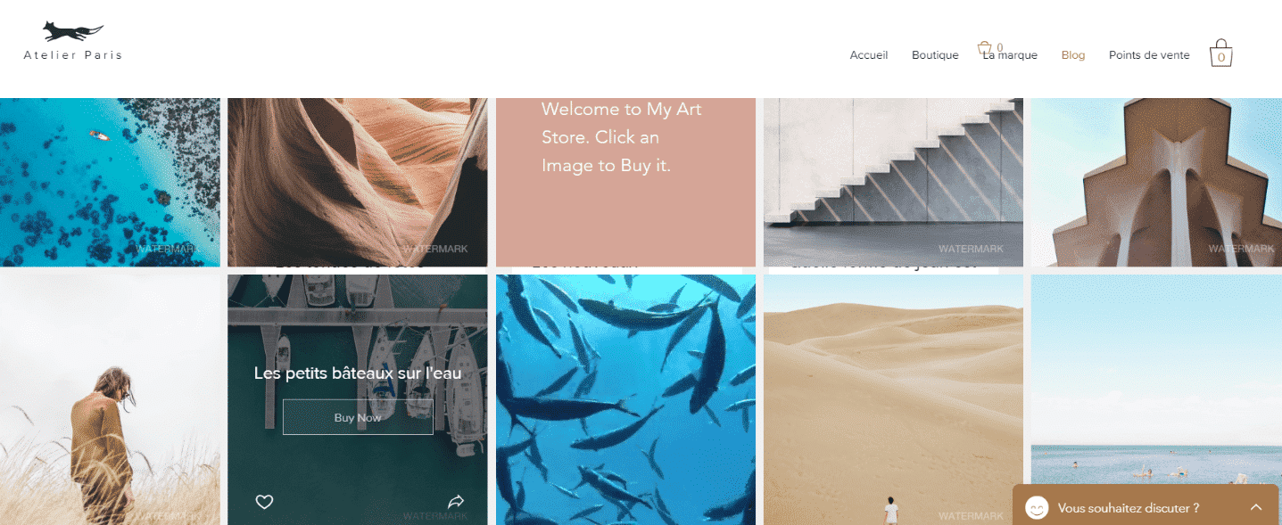Open the Points de vente page
Image resolution: width=1282 pixels, height=525 pixels.
pyautogui.click(x=1149, y=55)
